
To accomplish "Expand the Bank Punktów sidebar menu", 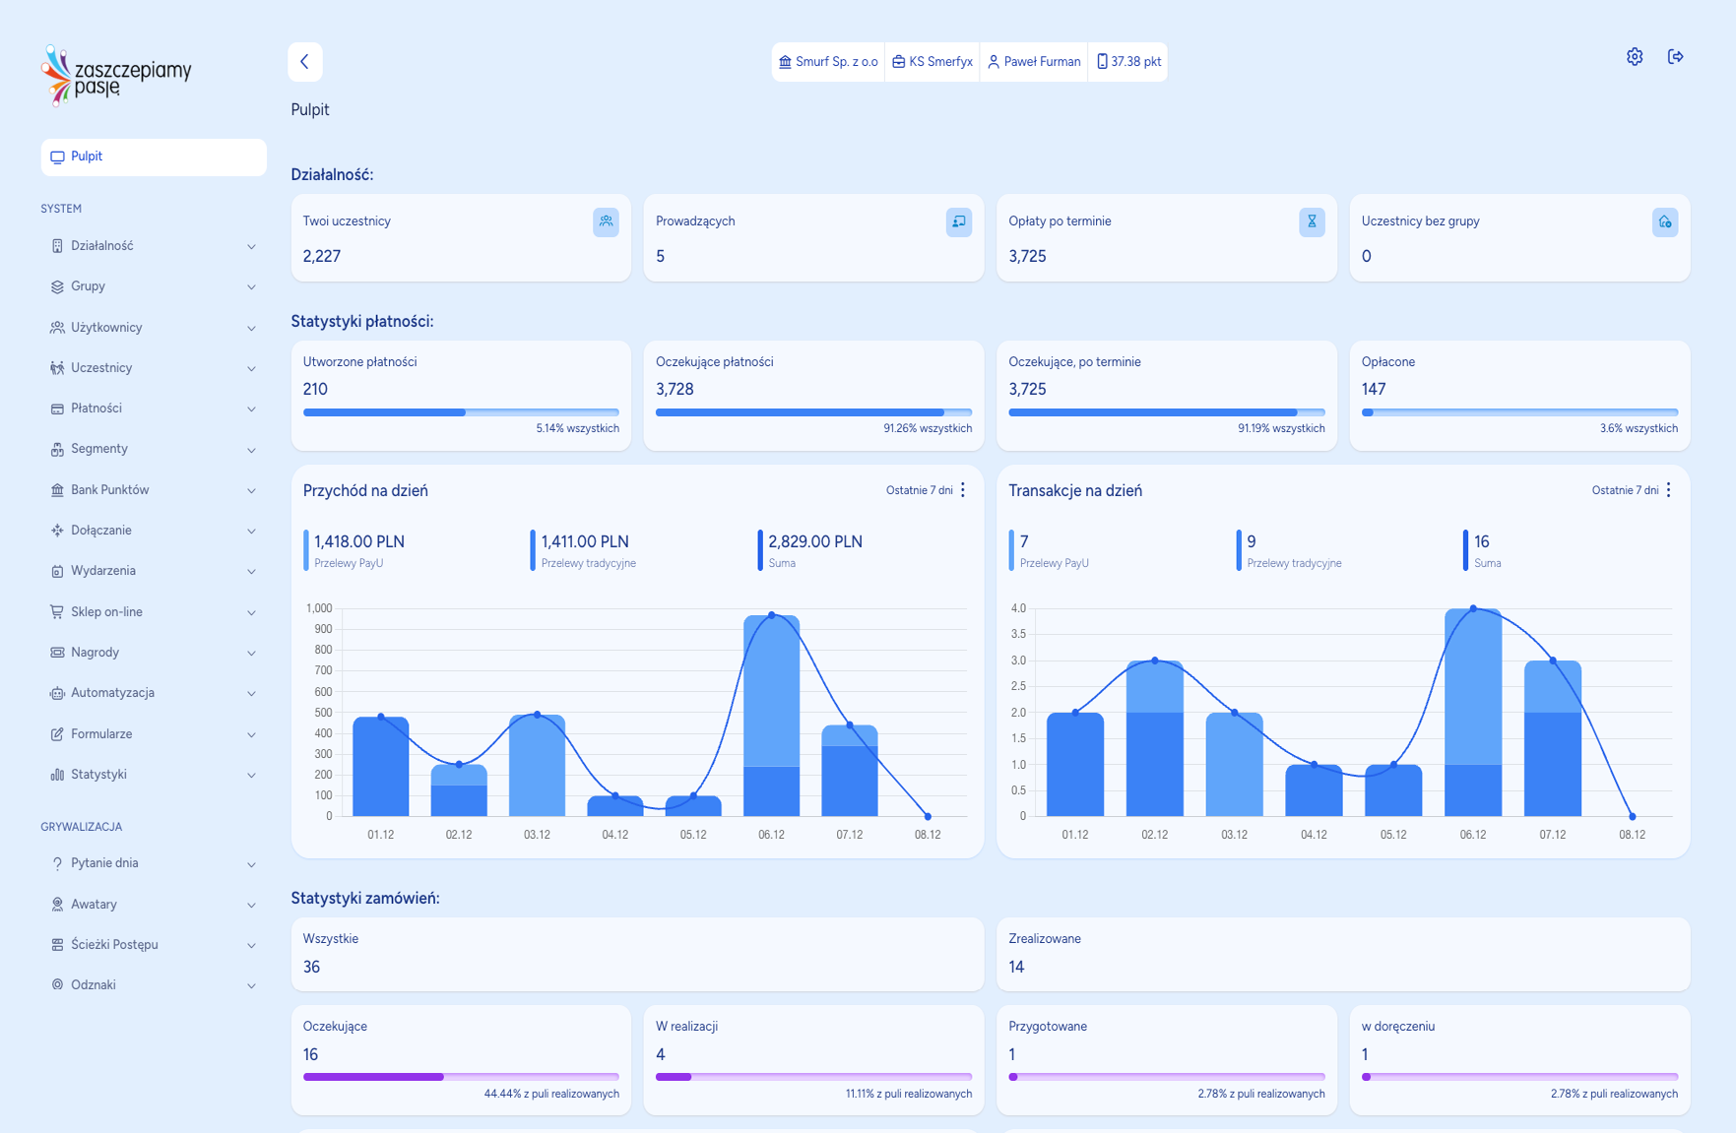I will point(153,490).
